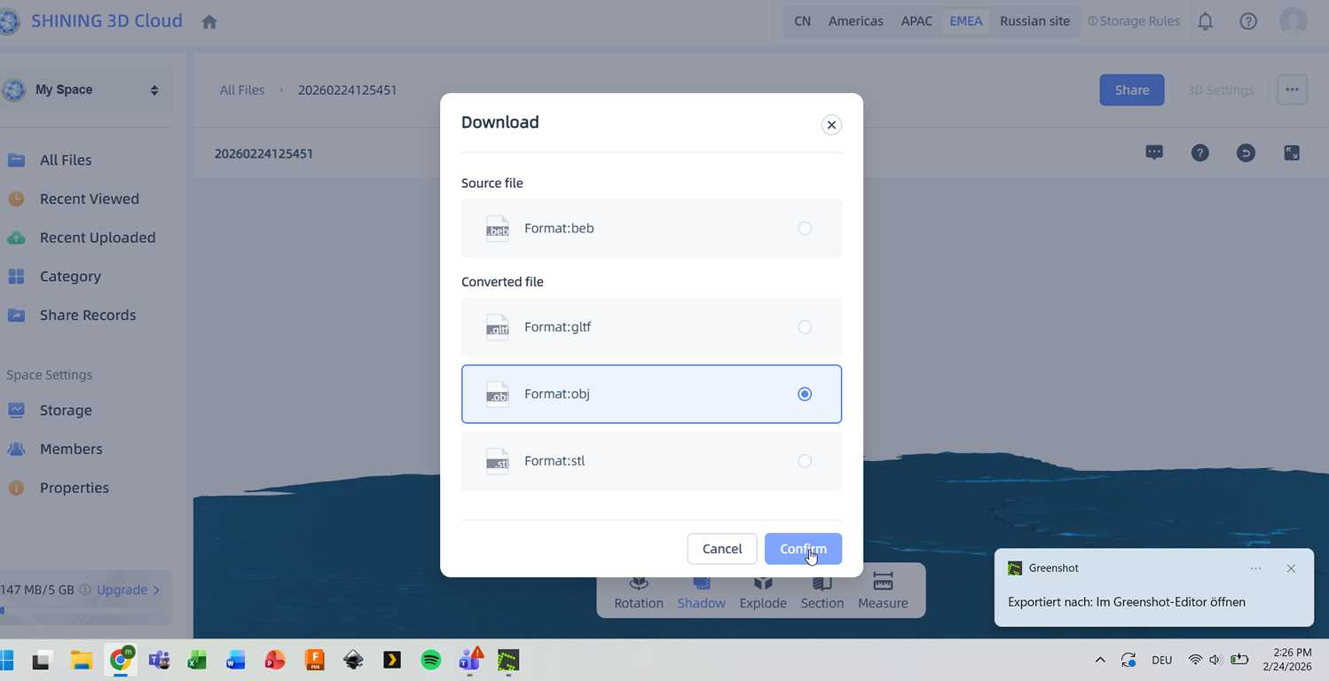Open Word from the taskbar
Image resolution: width=1329 pixels, height=681 pixels.
(235, 660)
